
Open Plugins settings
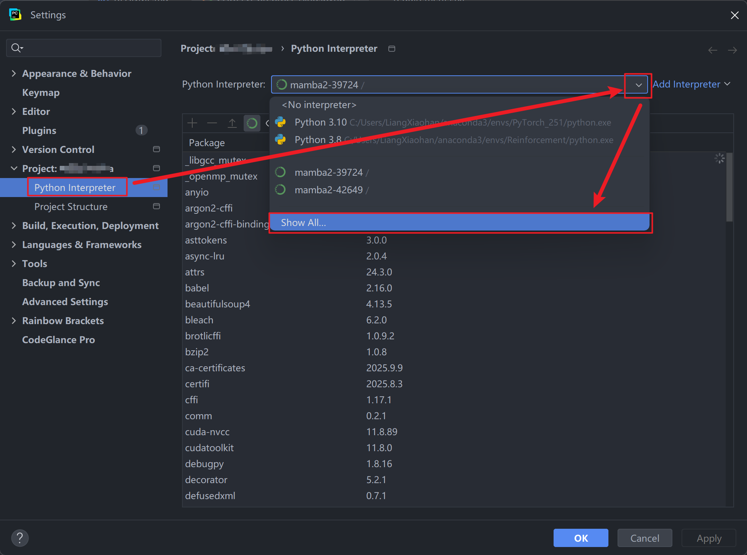tap(39, 130)
